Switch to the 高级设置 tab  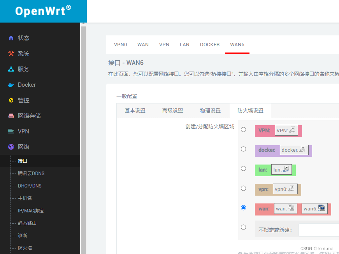pyautogui.click(x=172, y=110)
